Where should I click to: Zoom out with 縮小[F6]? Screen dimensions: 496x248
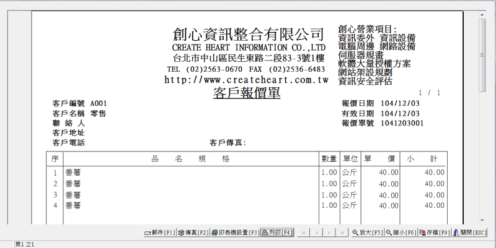(401, 233)
